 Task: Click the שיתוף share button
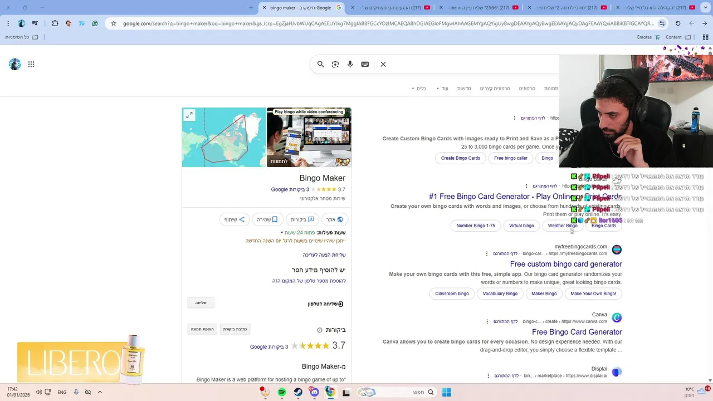(235, 219)
